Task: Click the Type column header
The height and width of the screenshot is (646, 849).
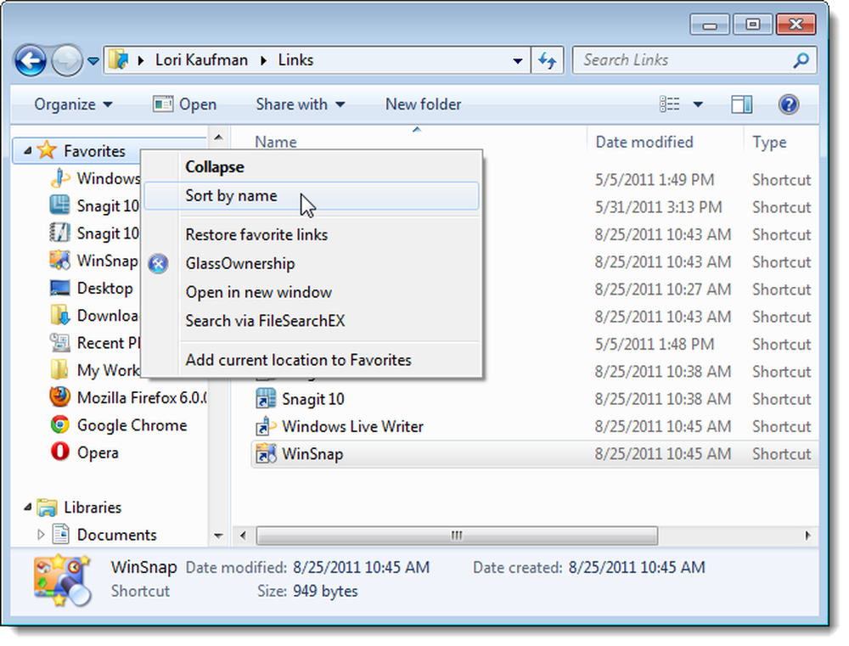Action: point(769,142)
